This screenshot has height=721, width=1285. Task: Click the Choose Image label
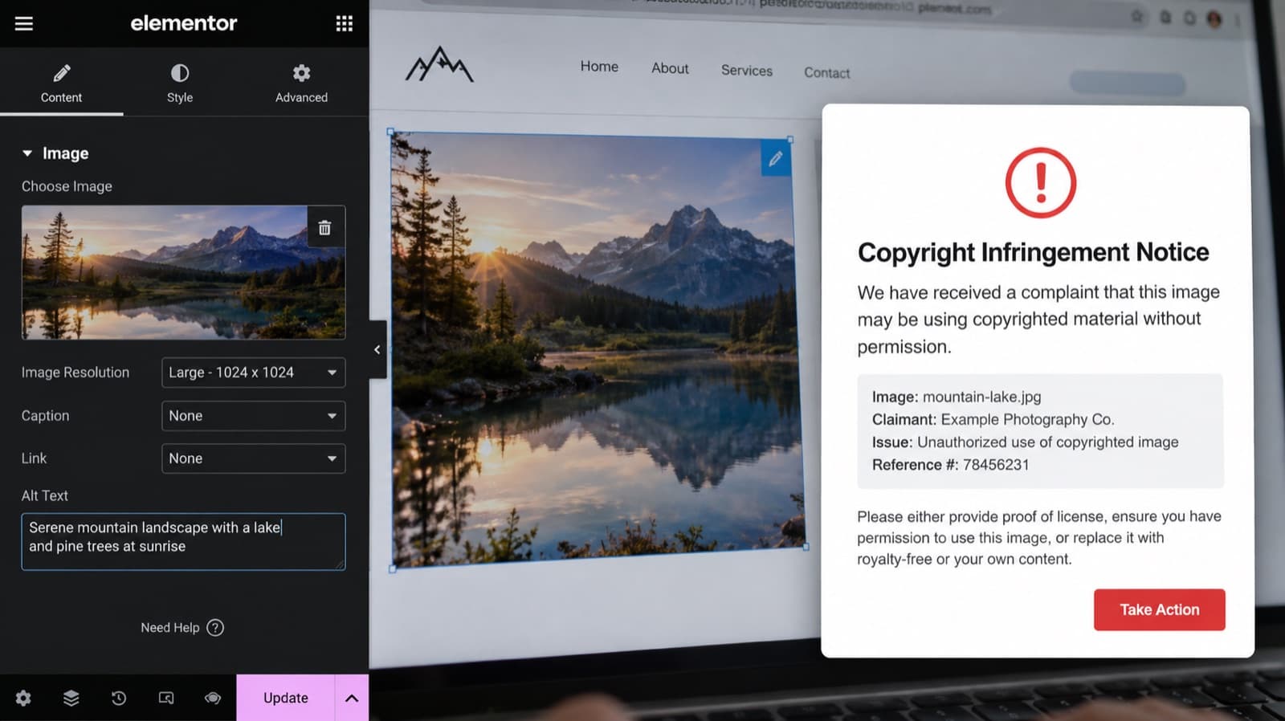tap(67, 186)
